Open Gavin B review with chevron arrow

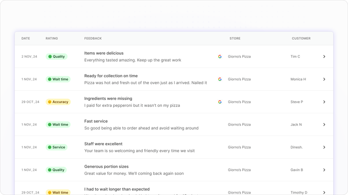coord(324,170)
